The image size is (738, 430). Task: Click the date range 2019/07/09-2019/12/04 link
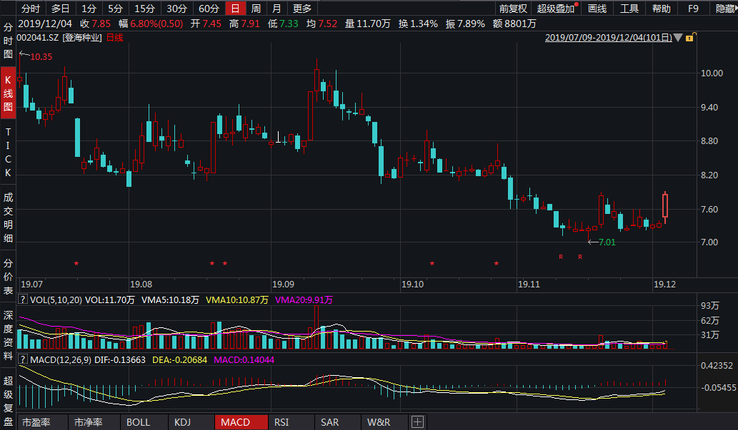(608, 38)
